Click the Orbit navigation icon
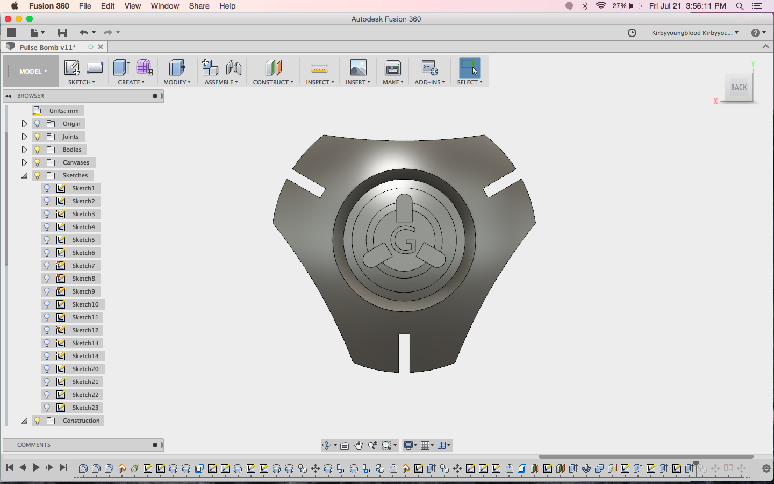 click(x=326, y=445)
